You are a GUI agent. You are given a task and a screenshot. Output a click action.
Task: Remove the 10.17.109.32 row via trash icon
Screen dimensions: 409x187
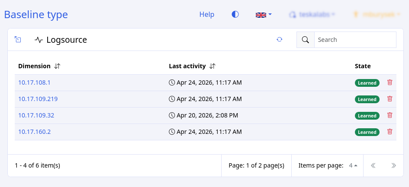390,115
